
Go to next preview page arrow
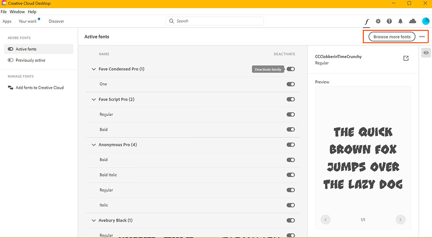[400, 219]
